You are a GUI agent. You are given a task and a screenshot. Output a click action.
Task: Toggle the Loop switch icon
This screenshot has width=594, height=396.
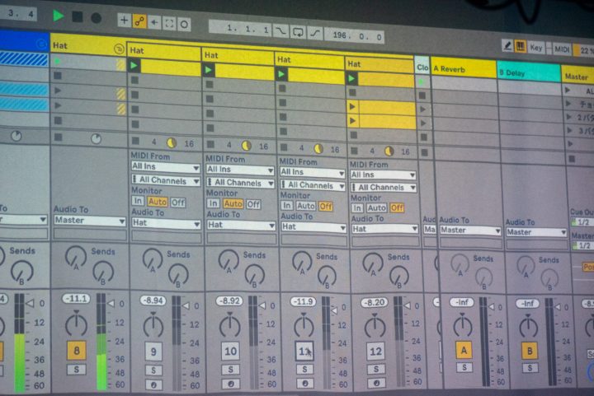298,32
